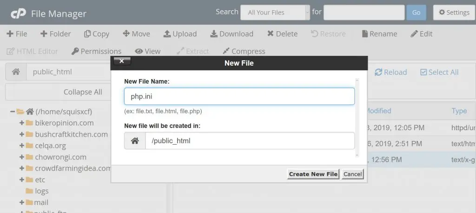Click the Move toolbar icon
This screenshot has width=476, height=213.
tap(136, 33)
